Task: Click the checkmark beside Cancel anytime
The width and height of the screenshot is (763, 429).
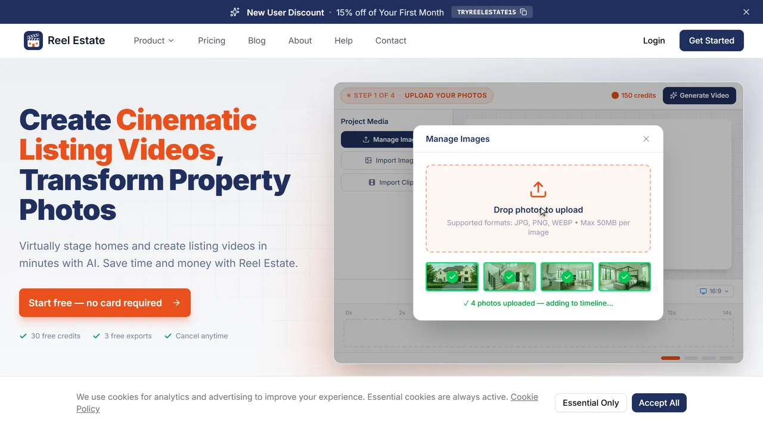Action: click(x=168, y=336)
